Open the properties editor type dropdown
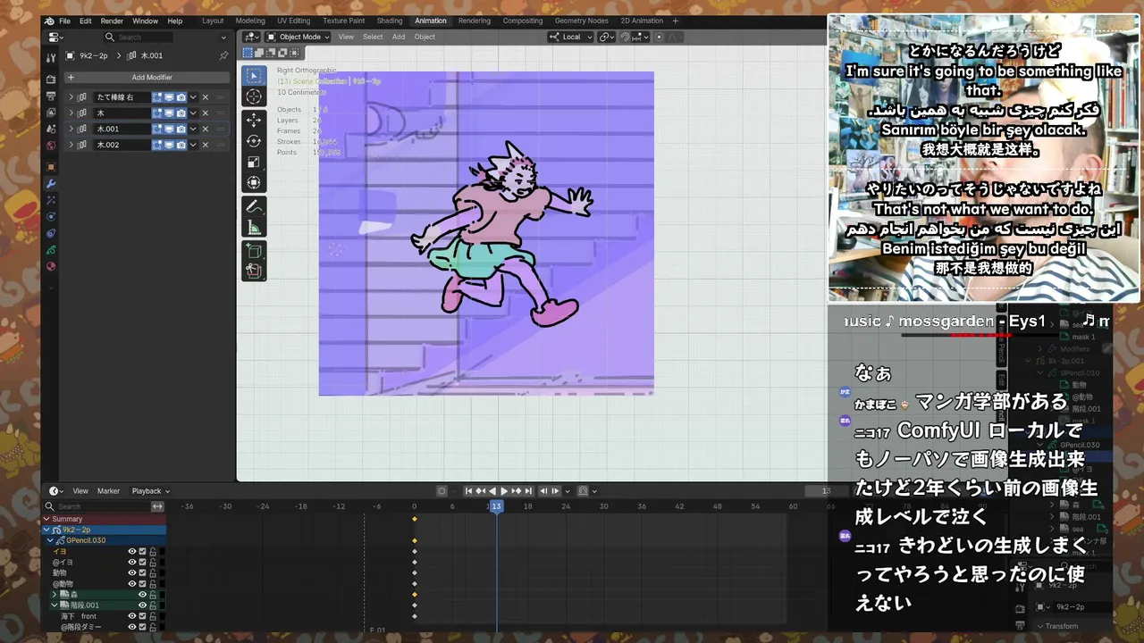 [x=55, y=37]
